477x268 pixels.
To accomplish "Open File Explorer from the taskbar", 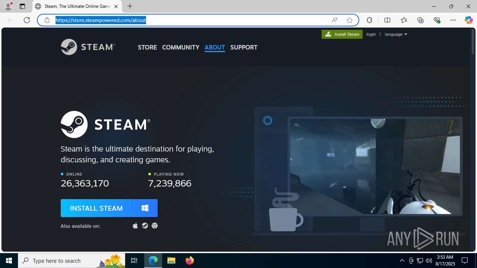I will coord(171,261).
